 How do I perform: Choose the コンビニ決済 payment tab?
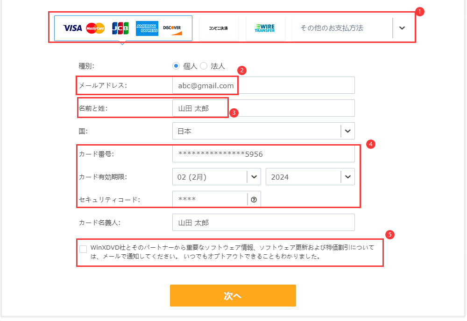[x=219, y=28]
